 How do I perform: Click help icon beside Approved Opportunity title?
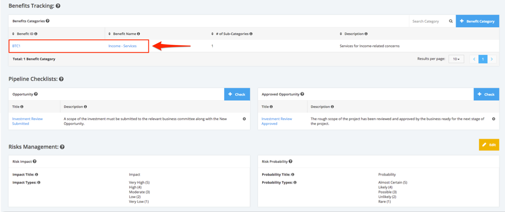[302, 94]
